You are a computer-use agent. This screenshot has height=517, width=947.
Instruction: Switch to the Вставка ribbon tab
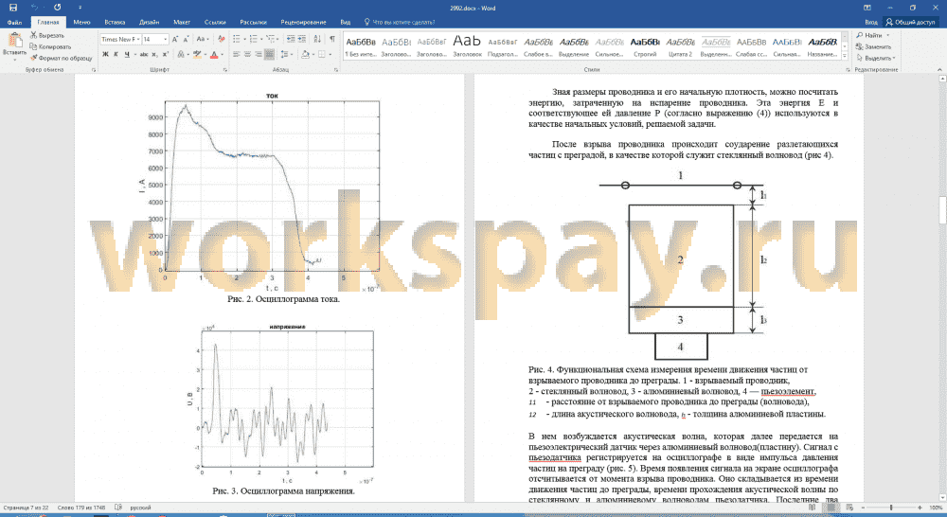point(115,23)
